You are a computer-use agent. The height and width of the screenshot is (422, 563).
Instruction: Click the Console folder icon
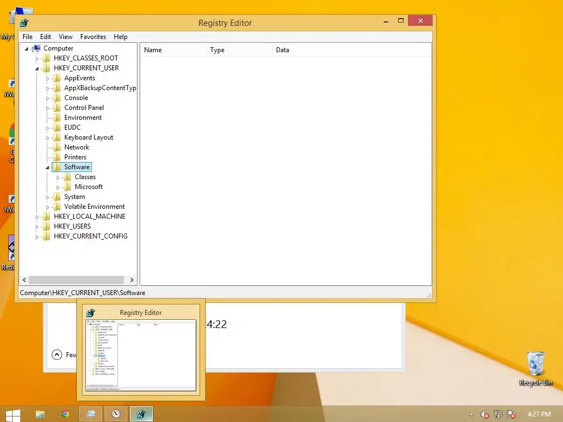[x=57, y=98]
